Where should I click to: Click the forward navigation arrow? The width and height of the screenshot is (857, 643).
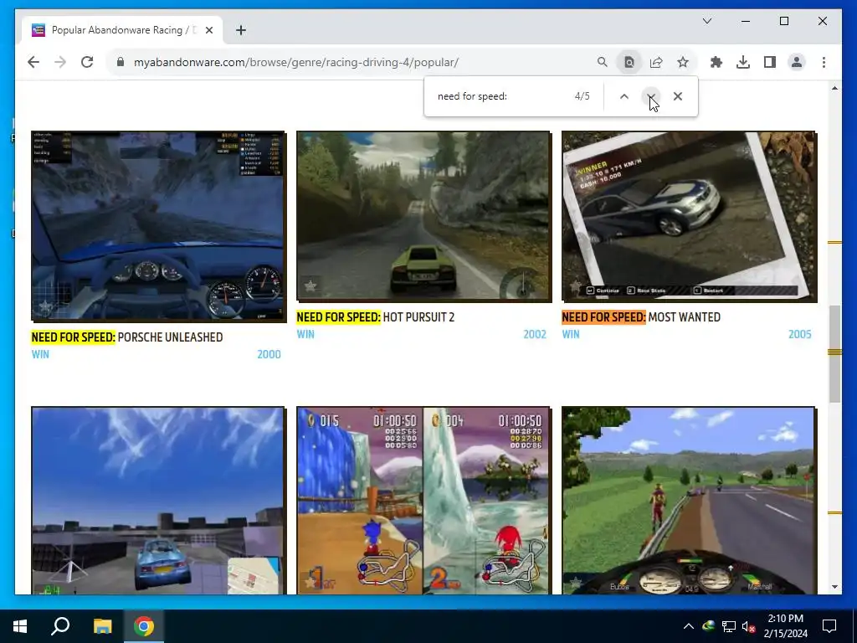pos(60,62)
